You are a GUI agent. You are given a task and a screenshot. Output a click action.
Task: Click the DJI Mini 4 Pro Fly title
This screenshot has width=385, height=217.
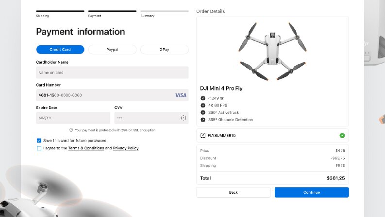point(221,89)
